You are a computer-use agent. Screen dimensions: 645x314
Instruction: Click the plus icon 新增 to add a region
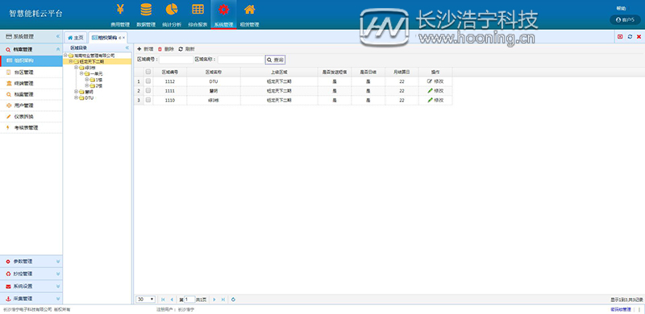(145, 49)
